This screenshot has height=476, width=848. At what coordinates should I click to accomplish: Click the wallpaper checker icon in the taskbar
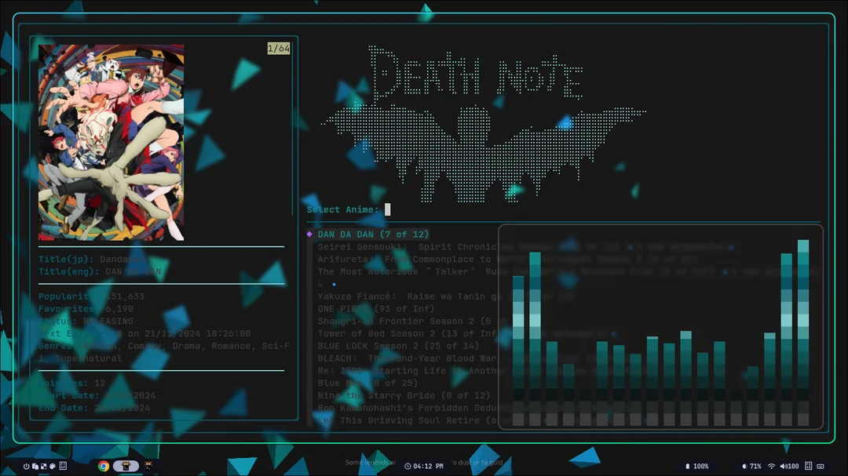[x=44, y=467]
